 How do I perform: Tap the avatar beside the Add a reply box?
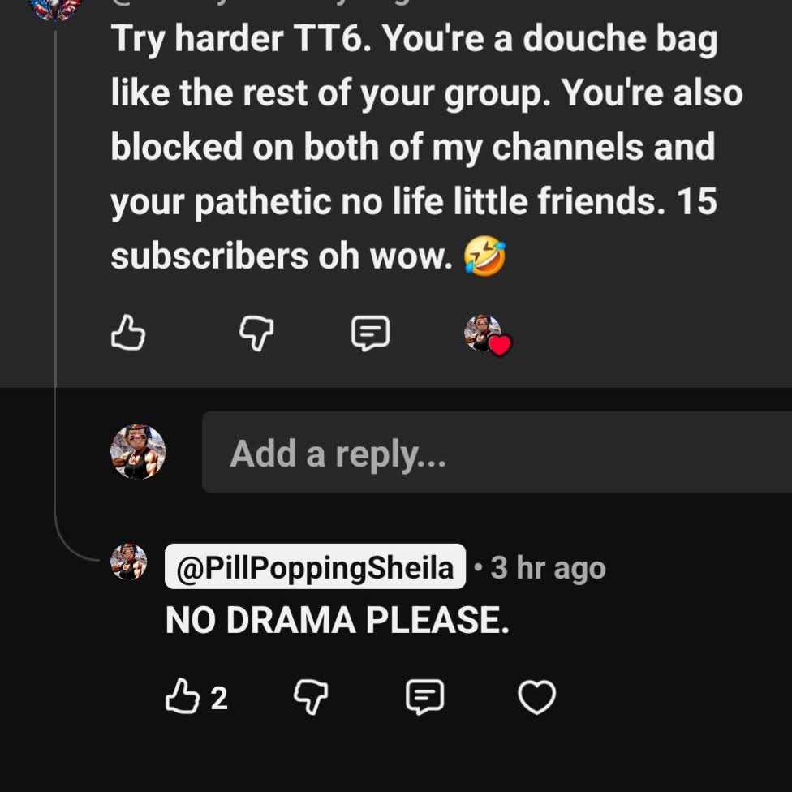point(138,451)
